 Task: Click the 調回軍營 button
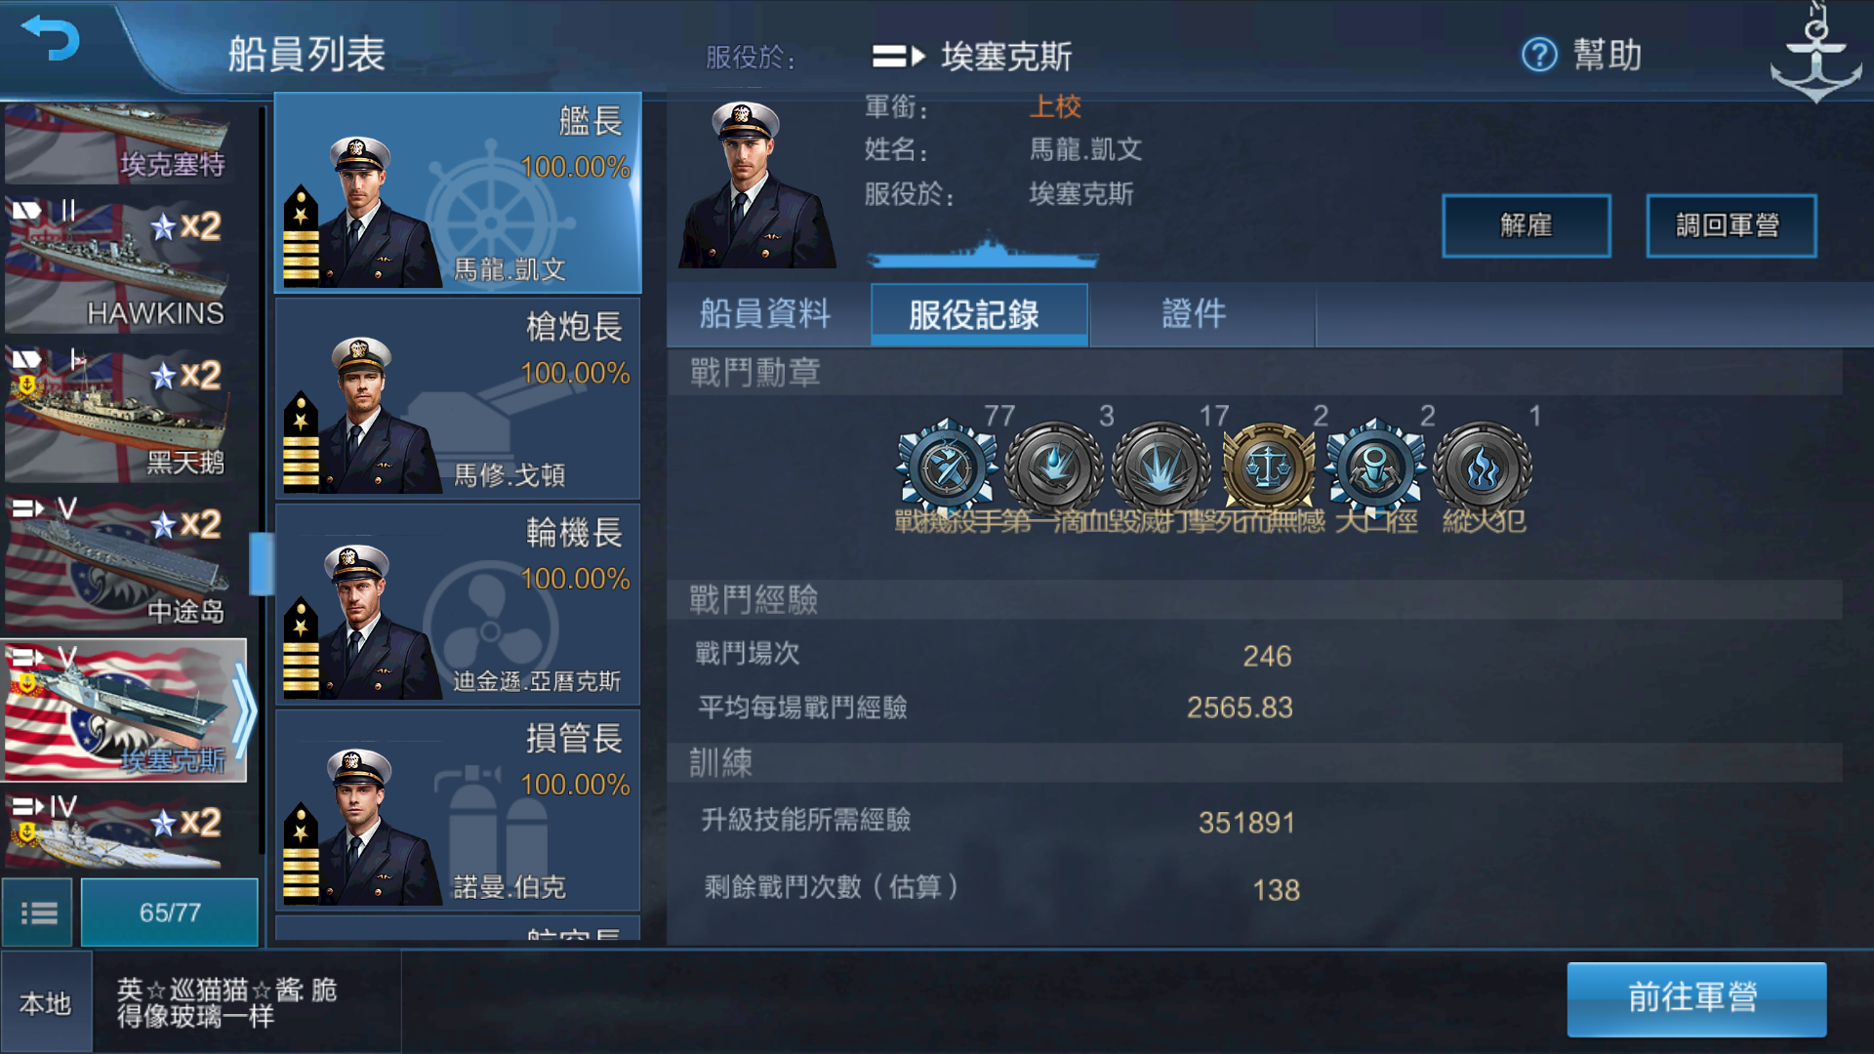pyautogui.click(x=1731, y=225)
